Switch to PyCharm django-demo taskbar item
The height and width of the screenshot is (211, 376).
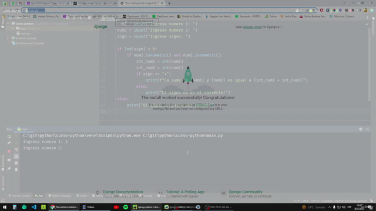point(146,207)
